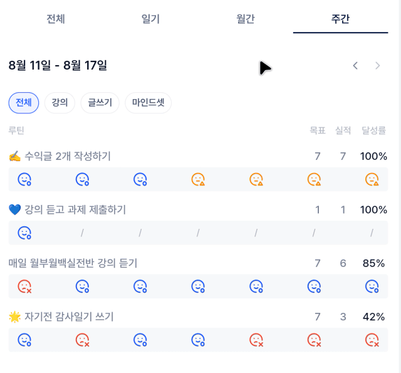401x373 pixels.
Task: Open the 일기 tab
Action: tap(150, 19)
